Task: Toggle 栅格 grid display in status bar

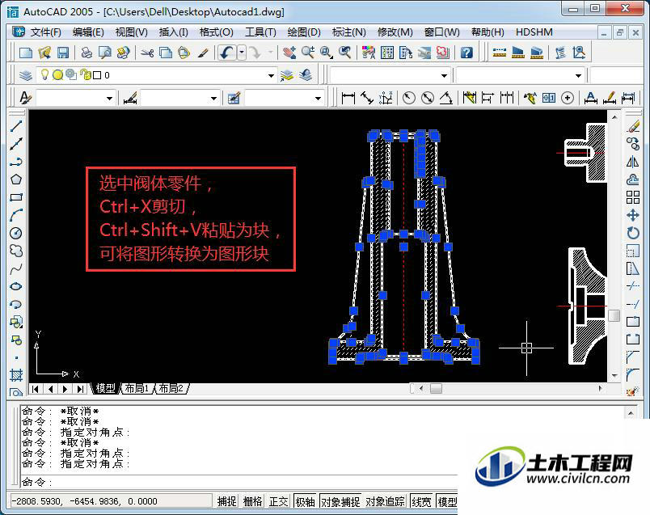Action: coord(253,501)
